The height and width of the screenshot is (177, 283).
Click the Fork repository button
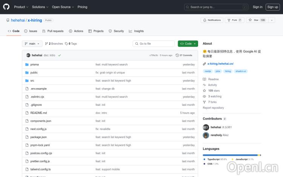pos(234,20)
